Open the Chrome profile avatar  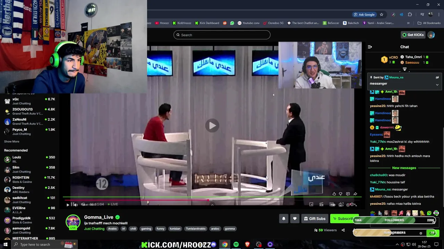pos(430,15)
